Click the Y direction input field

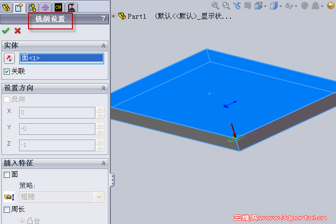[57, 129]
